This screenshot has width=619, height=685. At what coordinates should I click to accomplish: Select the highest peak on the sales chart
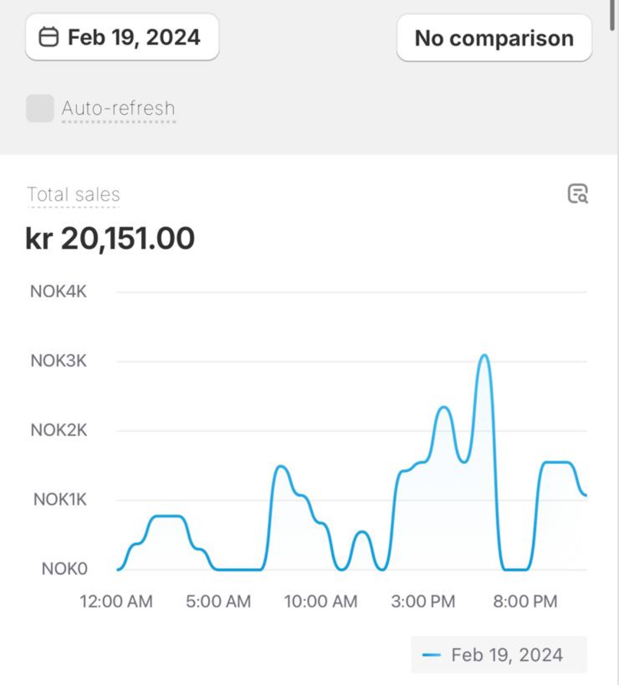click(x=484, y=355)
